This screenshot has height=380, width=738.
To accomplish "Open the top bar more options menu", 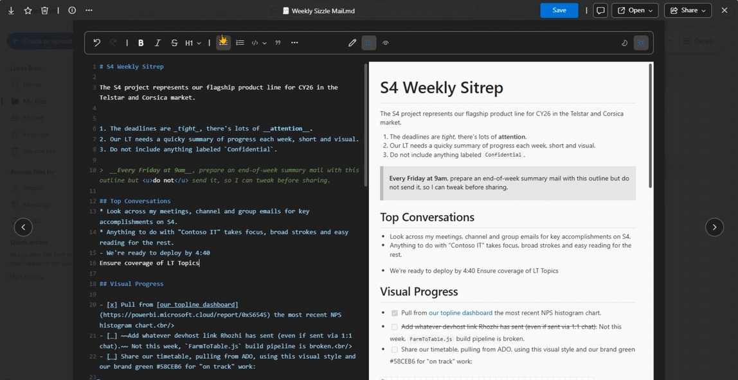I will 89,10.
